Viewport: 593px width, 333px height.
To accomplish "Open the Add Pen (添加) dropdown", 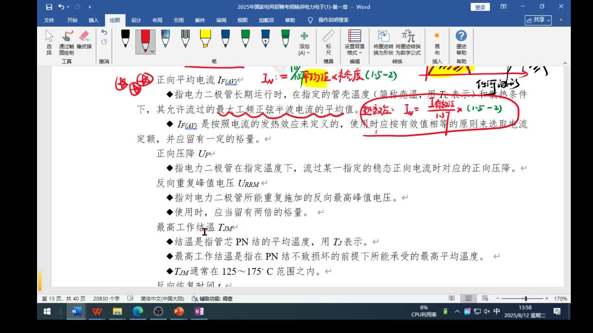I will point(304,43).
